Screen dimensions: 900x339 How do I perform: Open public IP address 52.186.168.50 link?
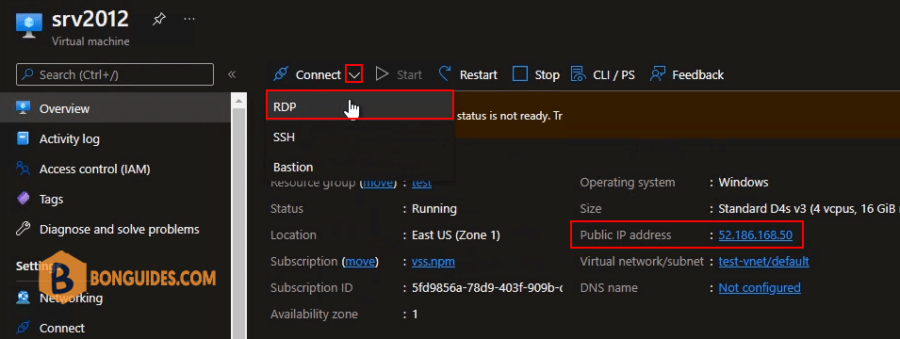click(756, 234)
